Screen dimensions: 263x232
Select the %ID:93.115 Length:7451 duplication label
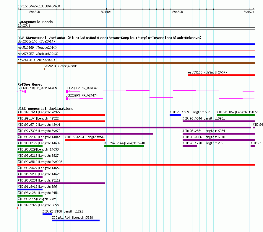tap(37, 199)
